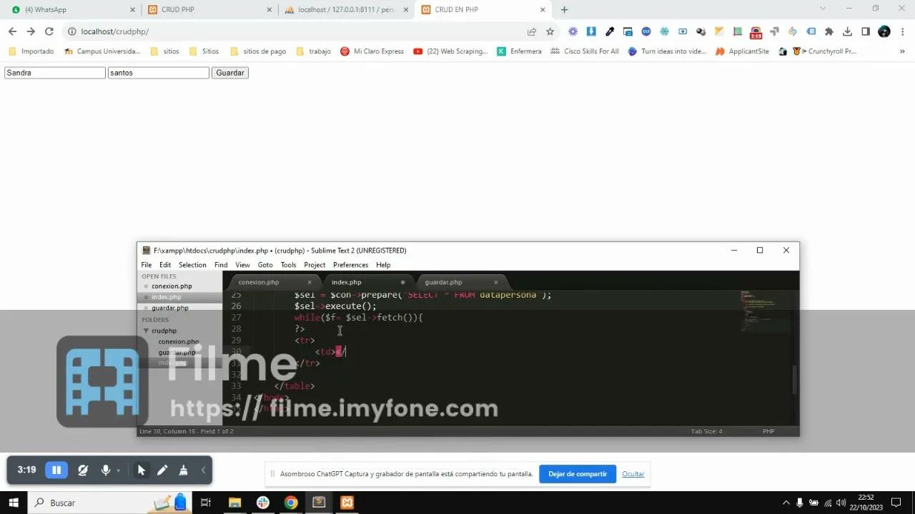The width and height of the screenshot is (915, 514).
Task: Click the name input field containing Sandra
Action: pyautogui.click(x=54, y=72)
